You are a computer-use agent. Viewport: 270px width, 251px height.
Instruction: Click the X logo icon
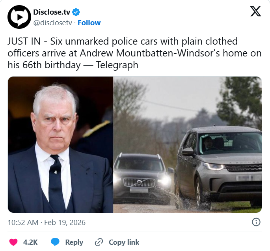pyautogui.click(x=256, y=12)
